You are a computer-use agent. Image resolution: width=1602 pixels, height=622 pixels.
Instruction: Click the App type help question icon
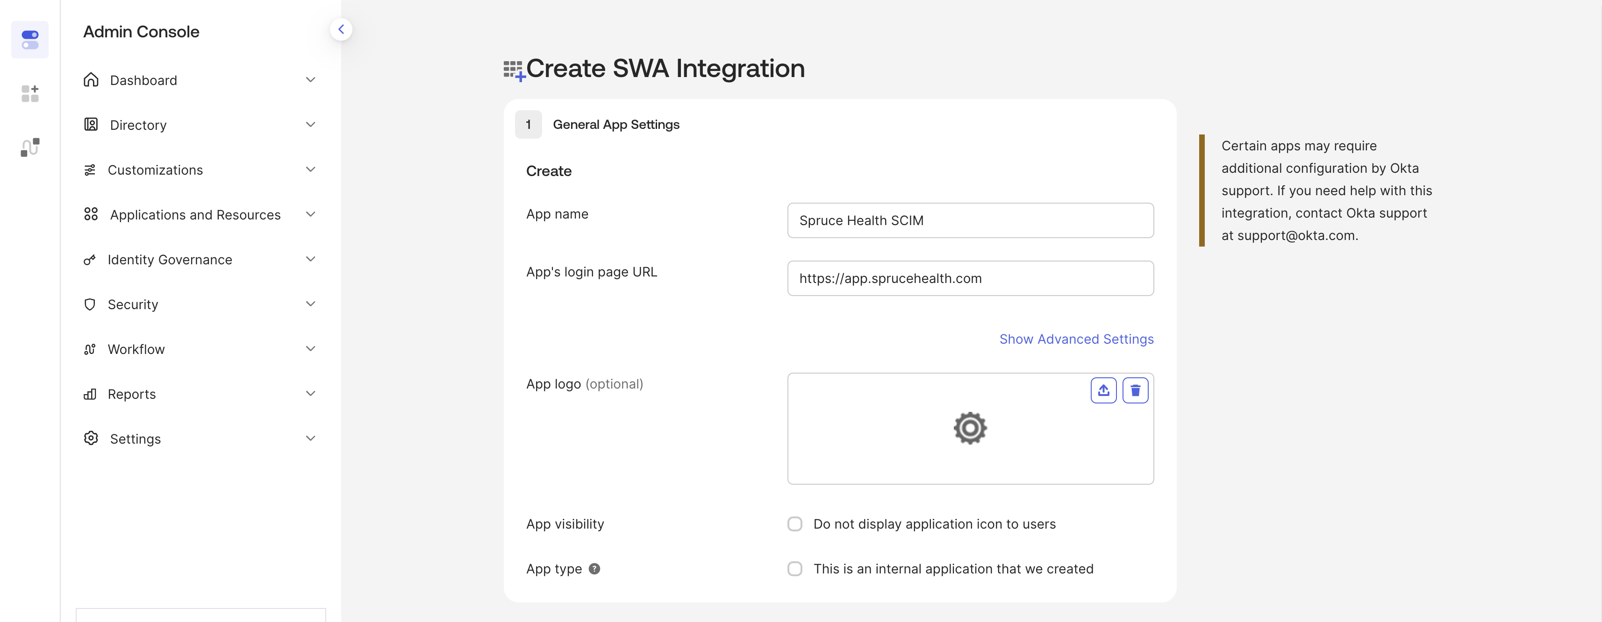pos(594,569)
